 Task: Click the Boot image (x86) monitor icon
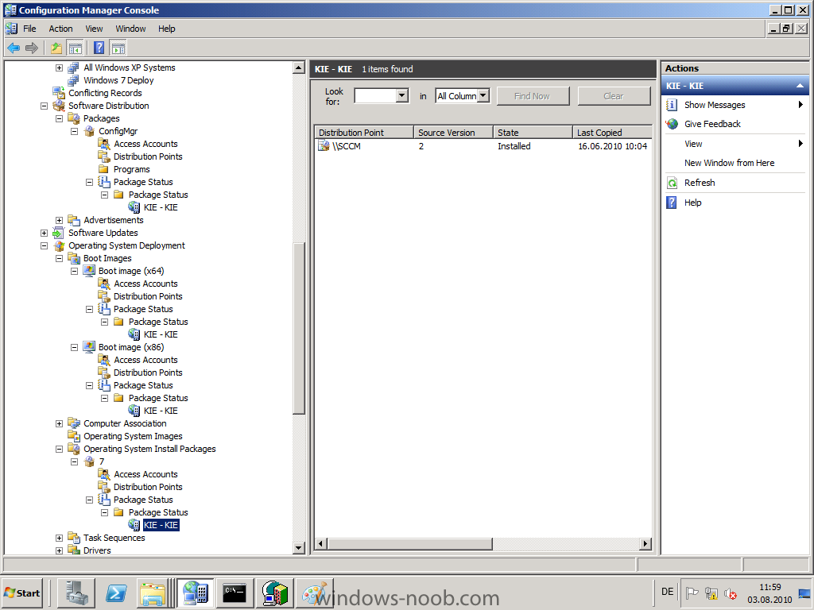89,347
